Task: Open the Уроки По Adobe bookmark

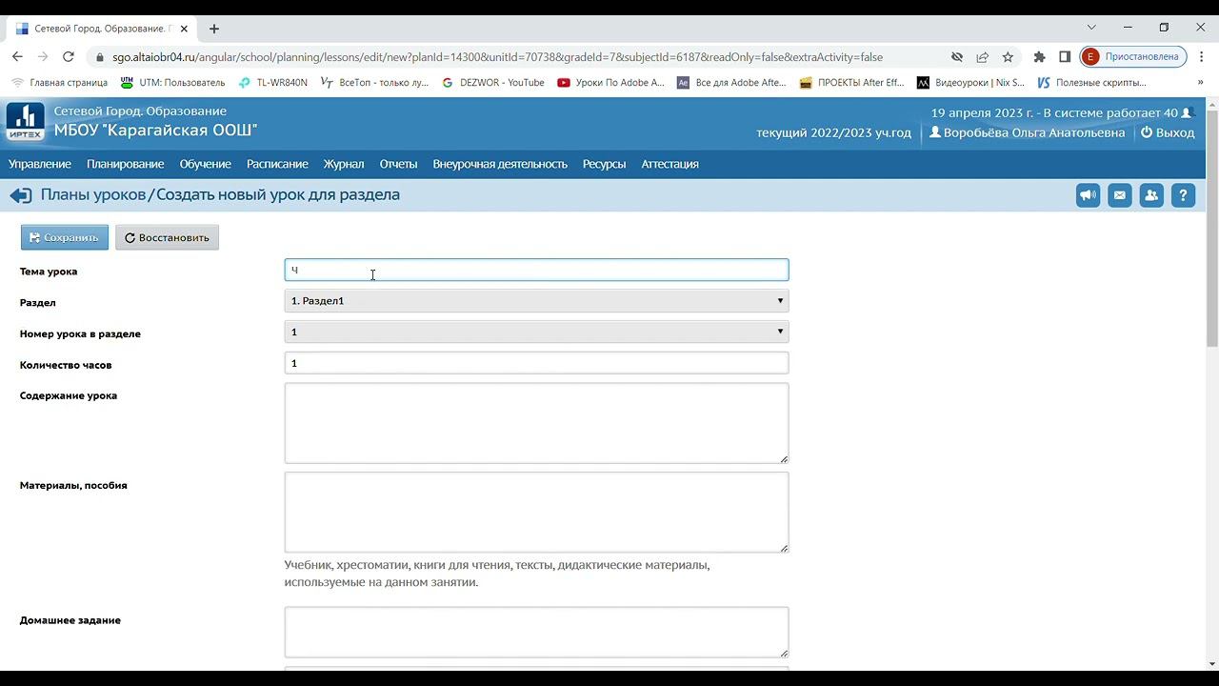Action: (610, 83)
